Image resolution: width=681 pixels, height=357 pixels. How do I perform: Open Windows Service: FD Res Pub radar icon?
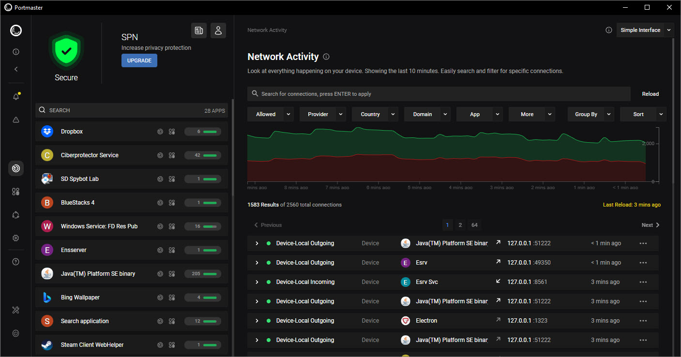pyautogui.click(x=160, y=226)
